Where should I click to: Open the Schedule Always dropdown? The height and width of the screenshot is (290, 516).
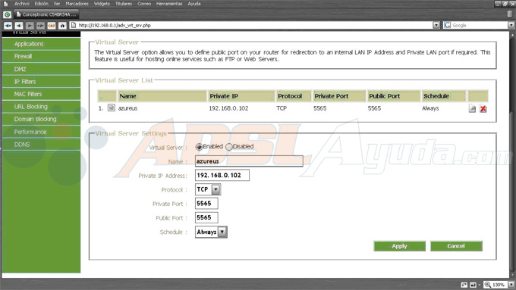click(x=222, y=232)
